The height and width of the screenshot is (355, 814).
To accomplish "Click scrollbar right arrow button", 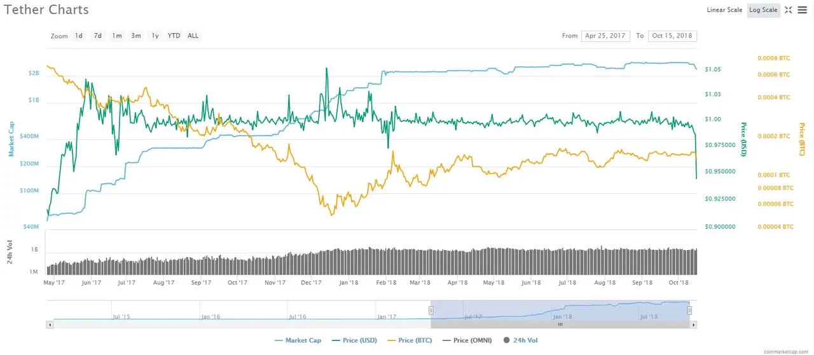I will tap(693, 324).
